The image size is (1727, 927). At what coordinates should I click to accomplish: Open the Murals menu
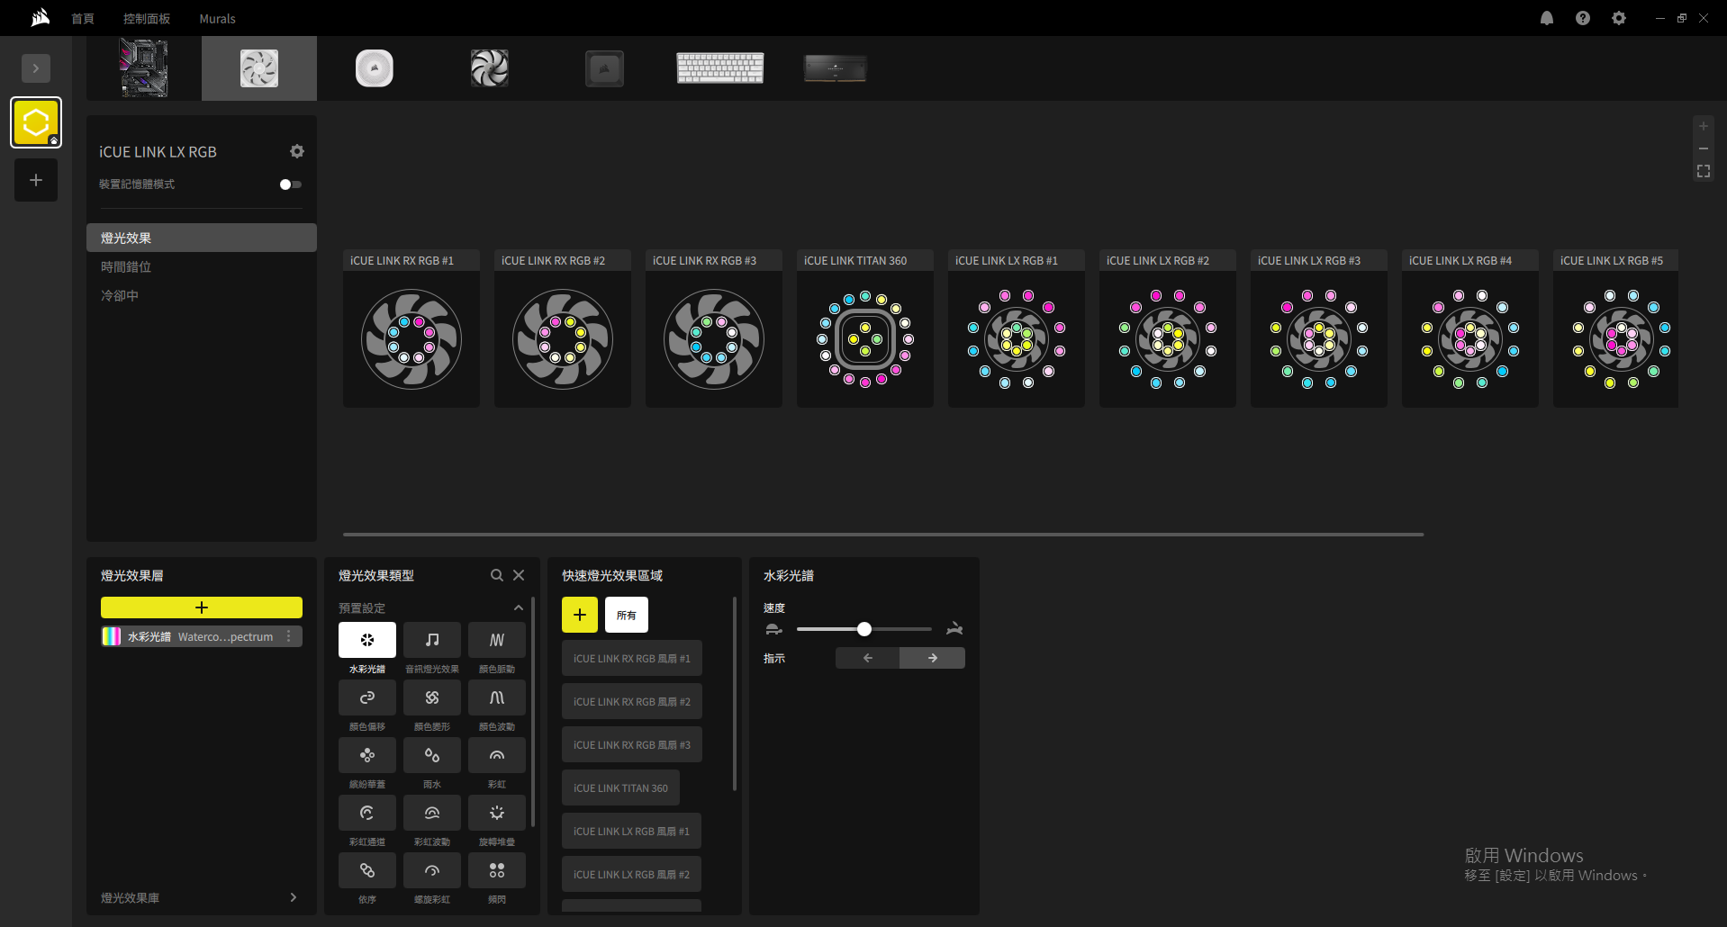[217, 19]
